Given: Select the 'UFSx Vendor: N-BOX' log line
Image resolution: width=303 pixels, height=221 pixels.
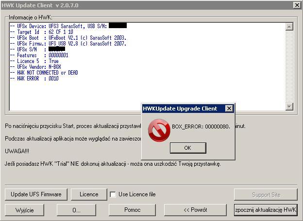Looking at the screenshot, I should click(x=35, y=67).
